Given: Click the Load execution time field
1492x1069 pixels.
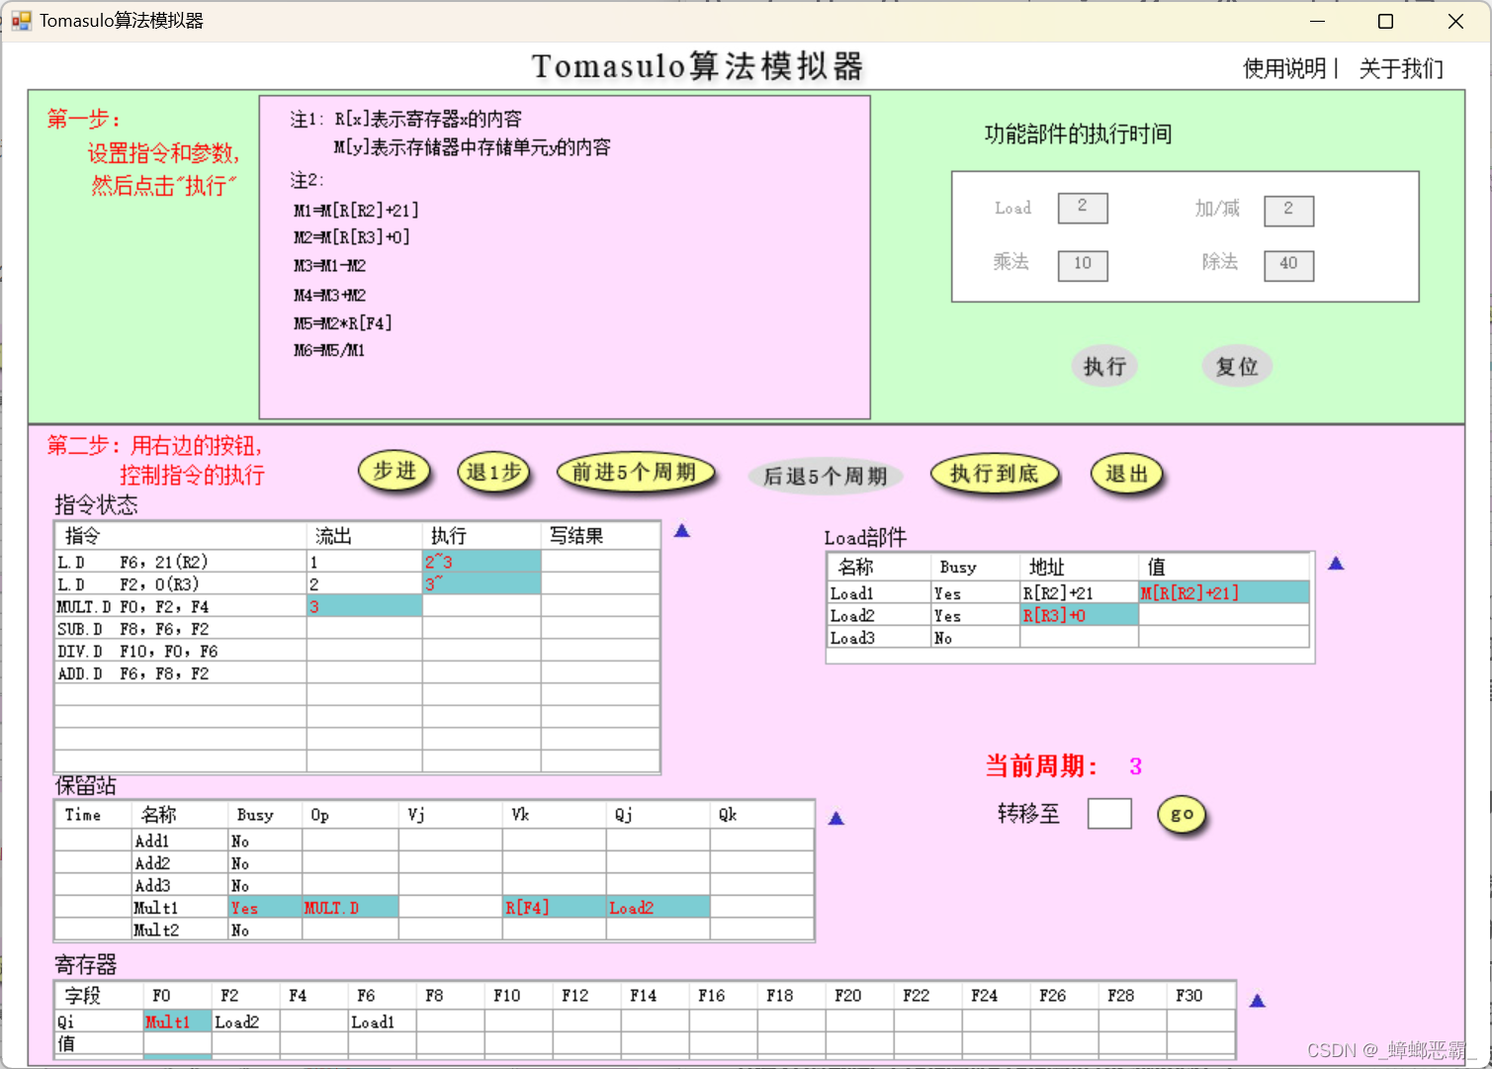Looking at the screenshot, I should (x=1083, y=208).
